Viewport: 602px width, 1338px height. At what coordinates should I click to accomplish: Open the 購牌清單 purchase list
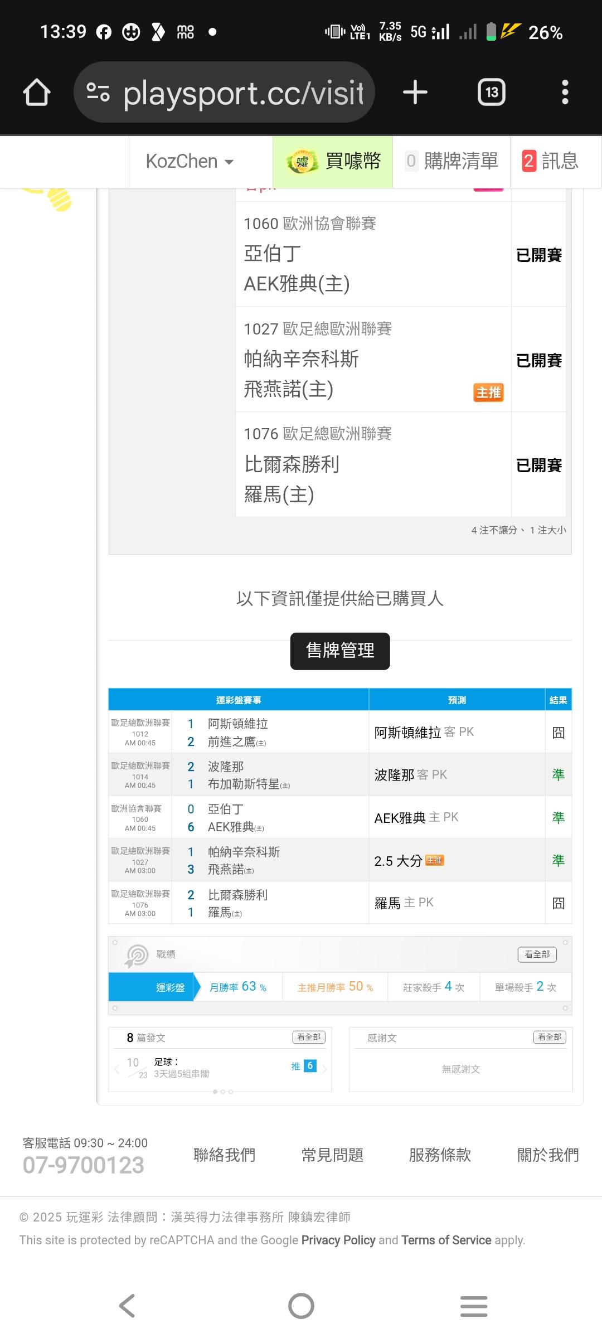coord(452,162)
